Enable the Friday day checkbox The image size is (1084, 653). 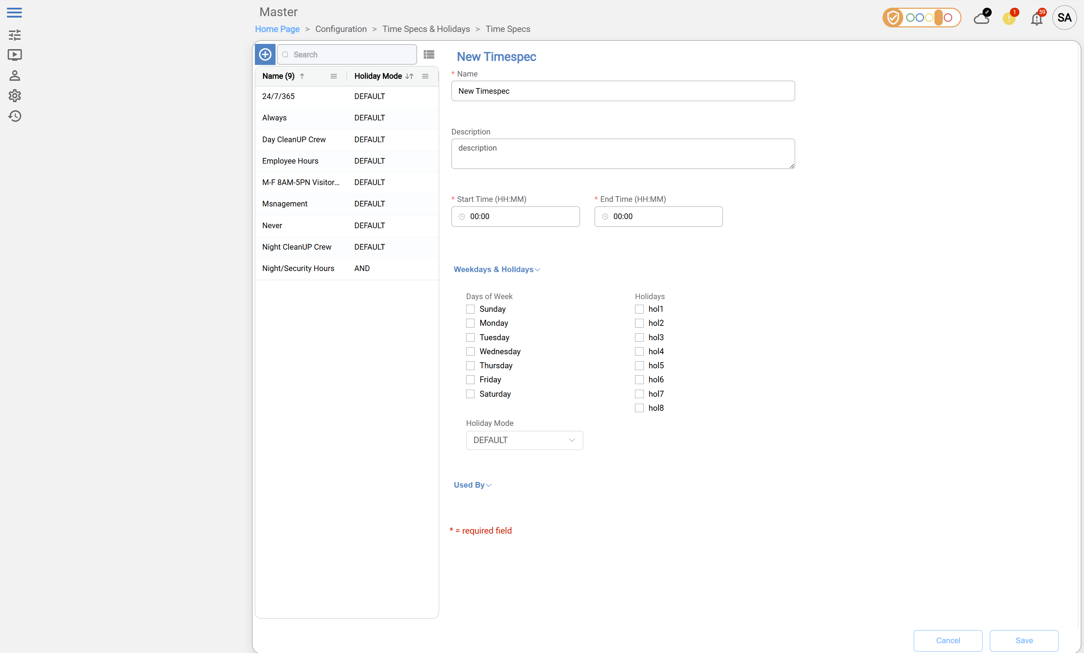tap(470, 380)
